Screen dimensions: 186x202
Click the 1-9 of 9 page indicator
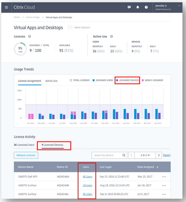(x=145, y=155)
